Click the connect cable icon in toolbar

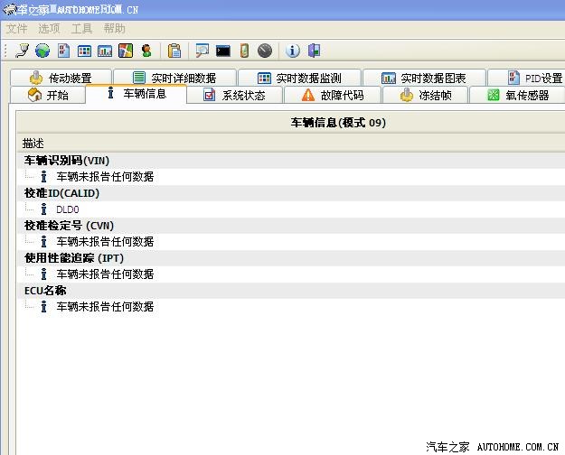click(x=23, y=51)
